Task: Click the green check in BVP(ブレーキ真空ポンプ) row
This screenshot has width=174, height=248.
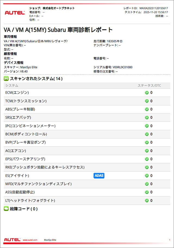Action: click(147, 142)
